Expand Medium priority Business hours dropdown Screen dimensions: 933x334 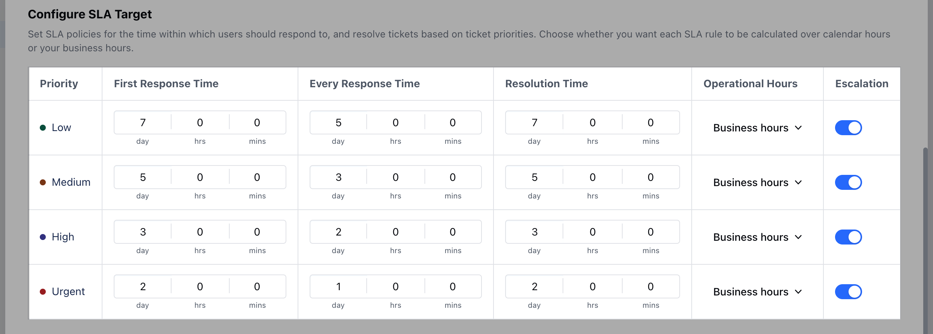point(757,182)
